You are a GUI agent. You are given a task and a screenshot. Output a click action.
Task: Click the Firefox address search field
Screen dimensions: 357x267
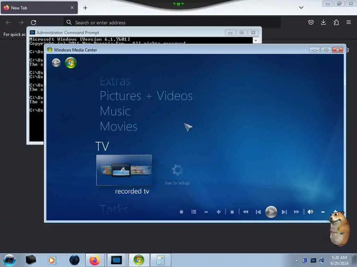point(172,23)
